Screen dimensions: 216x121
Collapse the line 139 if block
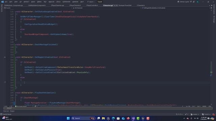[x=16, y=19]
